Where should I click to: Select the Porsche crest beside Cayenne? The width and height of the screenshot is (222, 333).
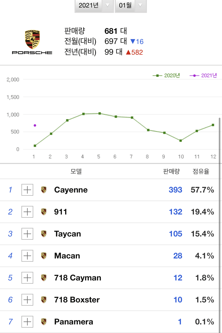[44, 190]
